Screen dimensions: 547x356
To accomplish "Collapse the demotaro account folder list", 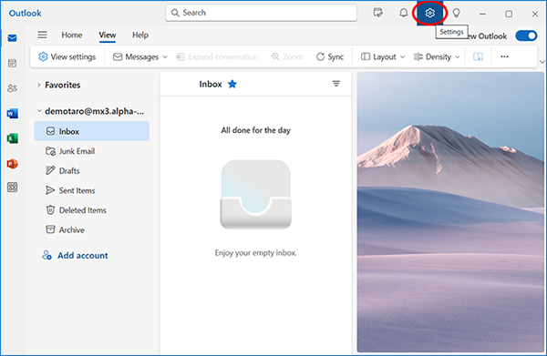I will coord(39,111).
